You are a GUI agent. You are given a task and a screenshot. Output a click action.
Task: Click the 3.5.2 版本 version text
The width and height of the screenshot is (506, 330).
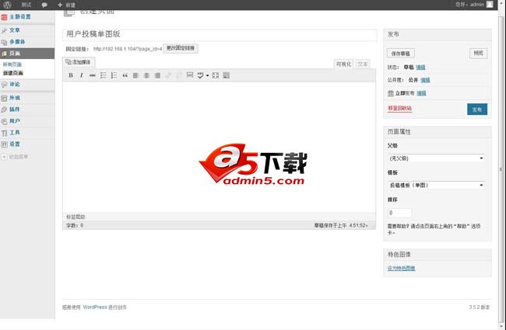[x=480, y=307]
